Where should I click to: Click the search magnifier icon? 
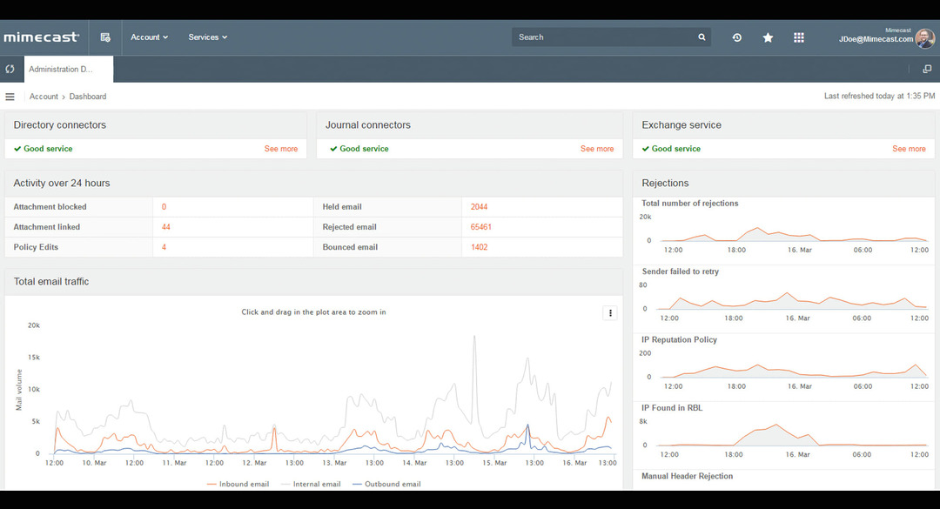pyautogui.click(x=702, y=37)
